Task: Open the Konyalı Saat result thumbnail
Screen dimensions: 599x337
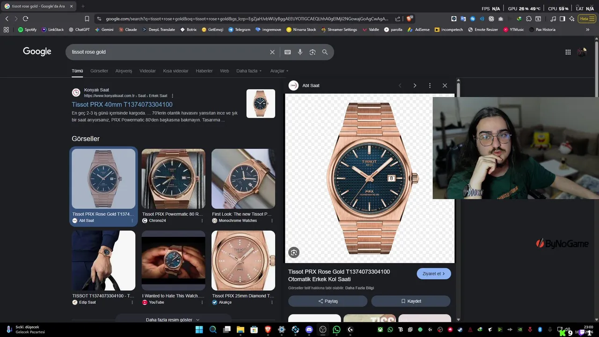Action: (261, 103)
